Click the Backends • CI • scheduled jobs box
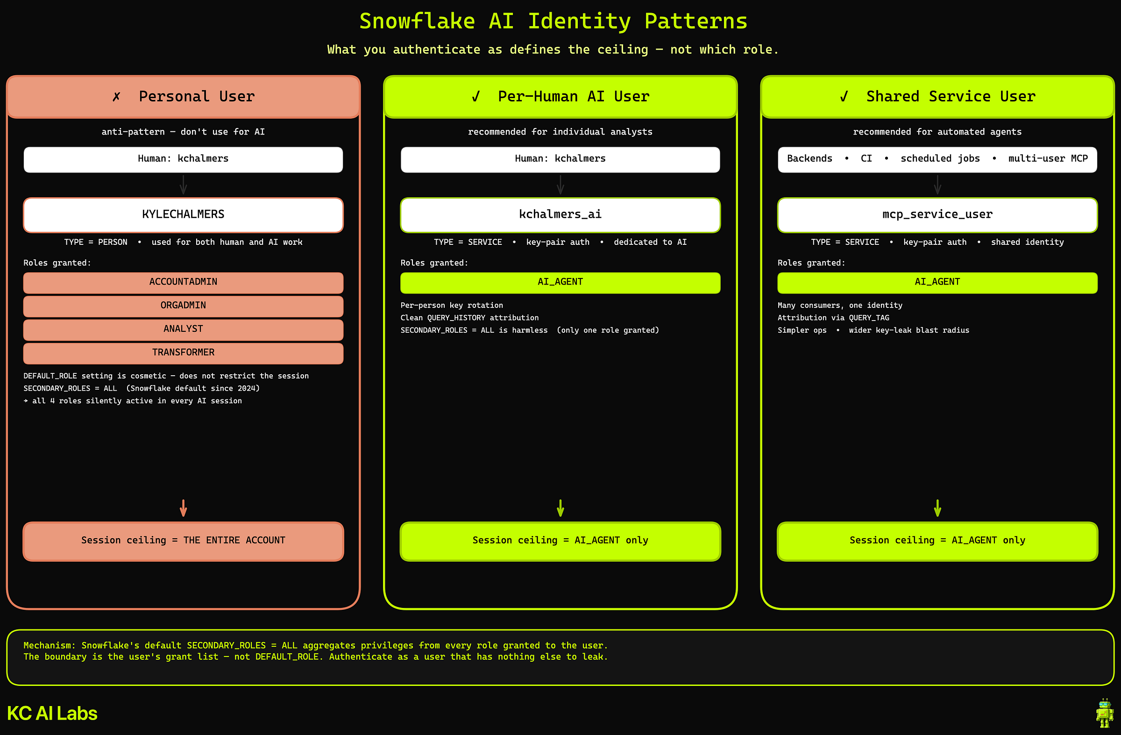Screen dimensions: 1121x735 click(x=937, y=159)
